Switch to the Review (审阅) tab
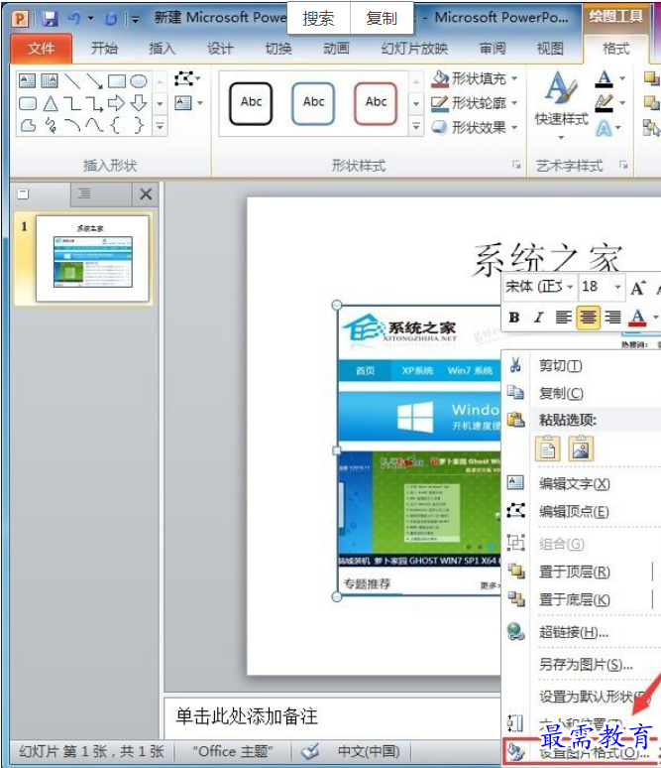This screenshot has width=661, height=768. 493,49
